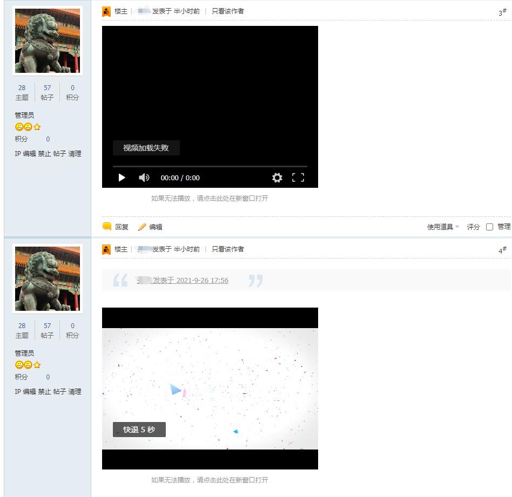Mute the video using the speaker icon
Image resolution: width=512 pixels, height=497 pixels.
144,178
